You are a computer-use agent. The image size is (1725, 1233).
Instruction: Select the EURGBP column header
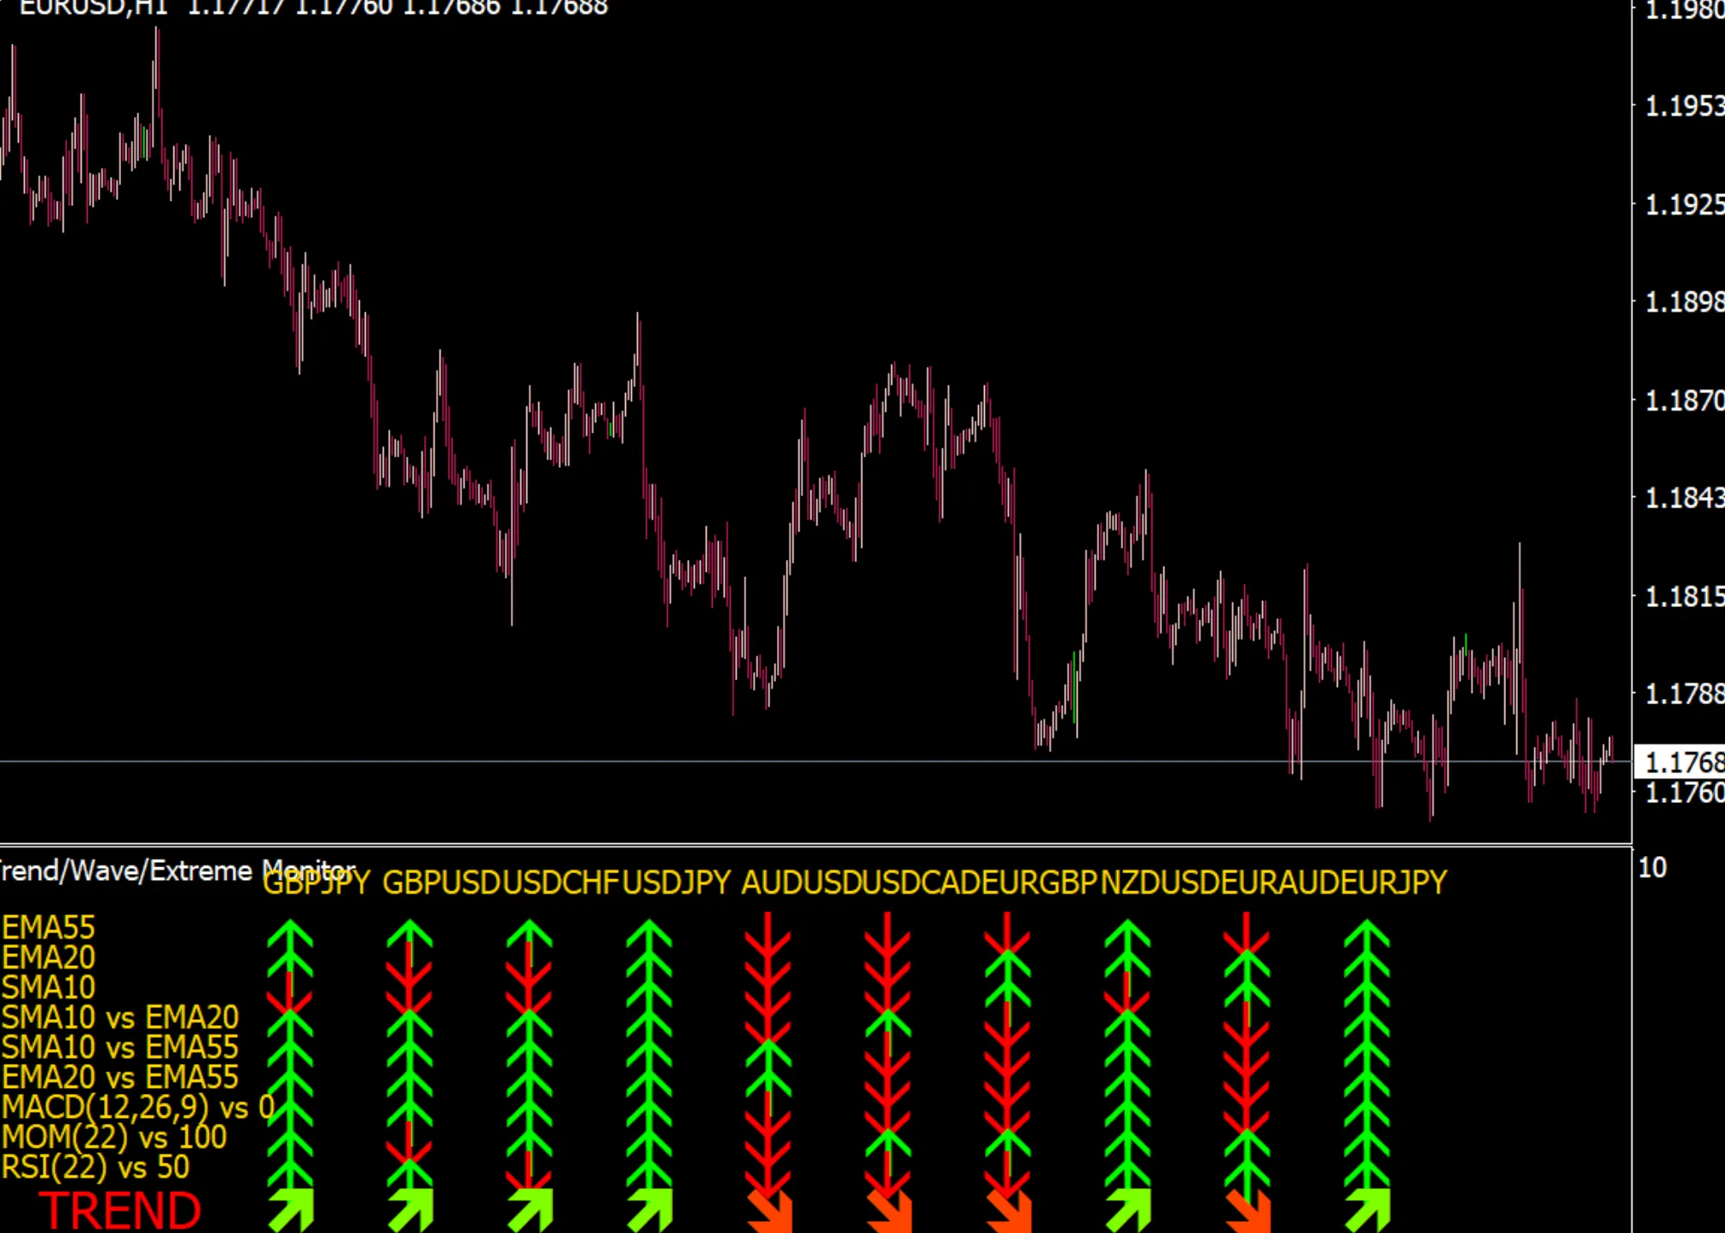(x=1040, y=882)
